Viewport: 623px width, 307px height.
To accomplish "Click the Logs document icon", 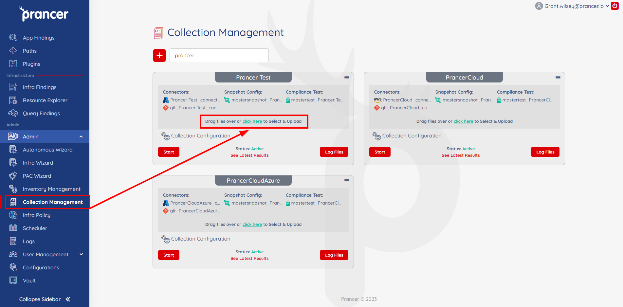I will [x=13, y=241].
